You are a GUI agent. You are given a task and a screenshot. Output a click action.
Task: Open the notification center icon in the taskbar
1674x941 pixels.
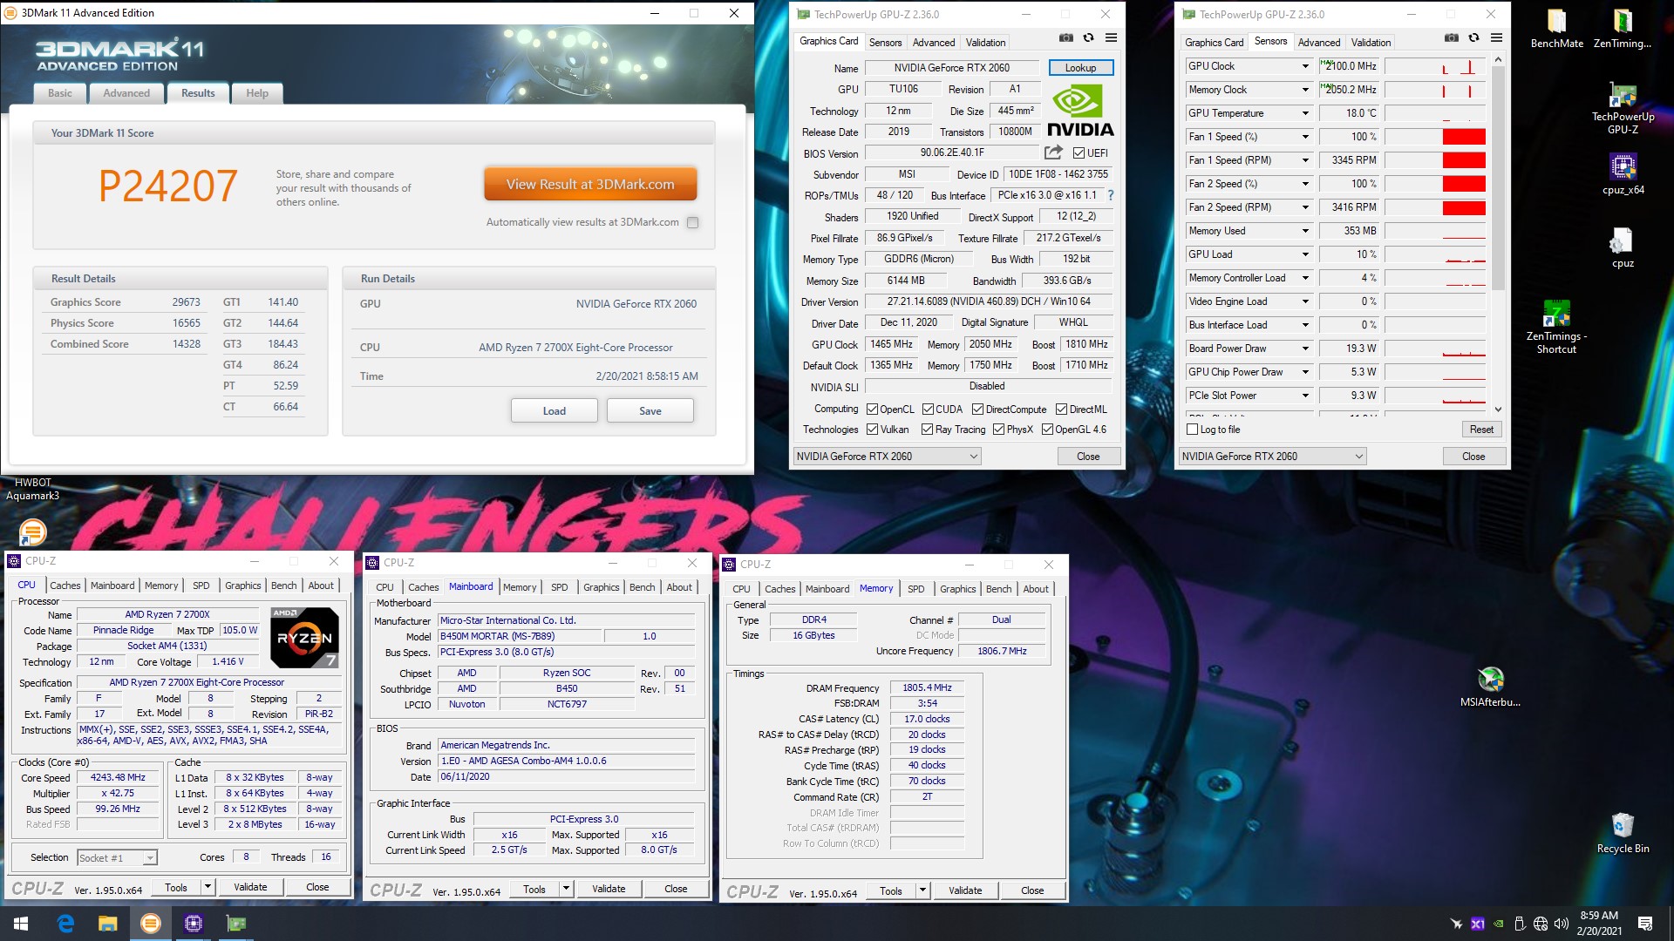tap(1645, 924)
